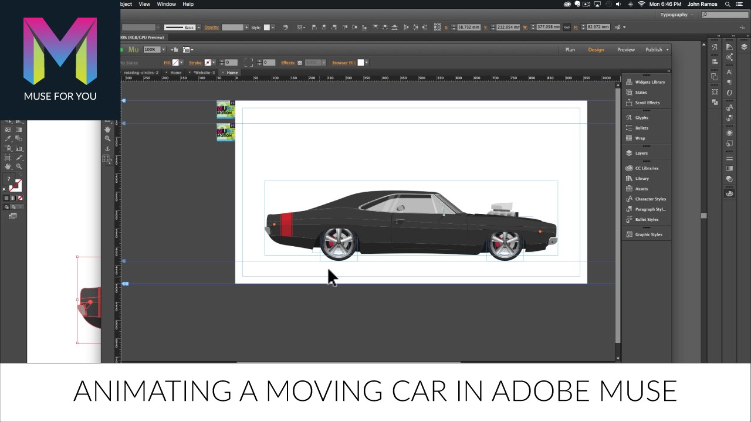Toggle constrain width and height proportions link
This screenshot has height=422, width=751.
[x=567, y=27]
